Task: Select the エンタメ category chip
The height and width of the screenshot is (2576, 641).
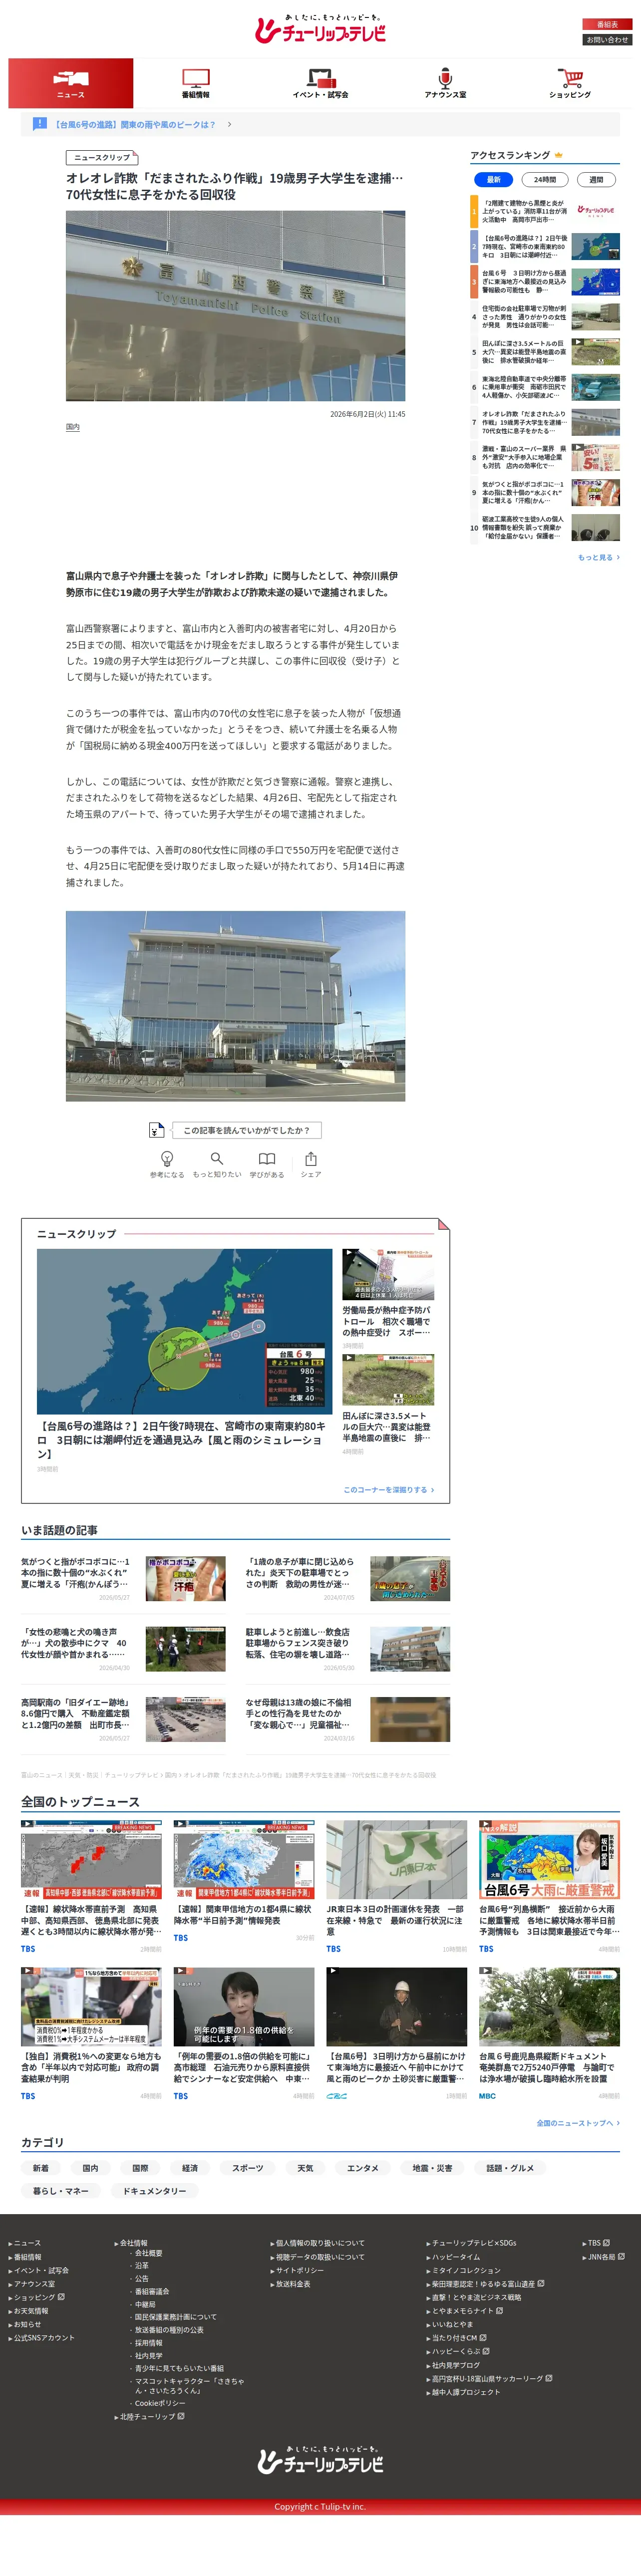Action: tap(362, 2168)
